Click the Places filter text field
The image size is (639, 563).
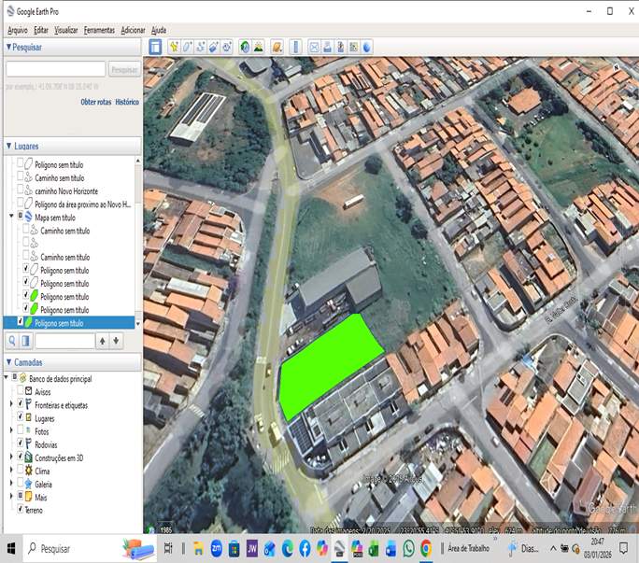[64, 341]
